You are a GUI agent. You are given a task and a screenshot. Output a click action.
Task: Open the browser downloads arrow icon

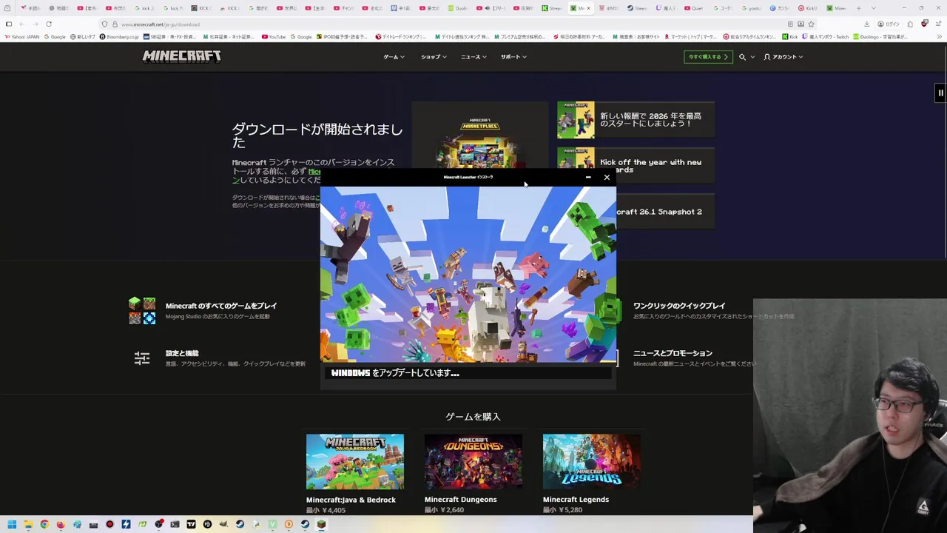[866, 24]
